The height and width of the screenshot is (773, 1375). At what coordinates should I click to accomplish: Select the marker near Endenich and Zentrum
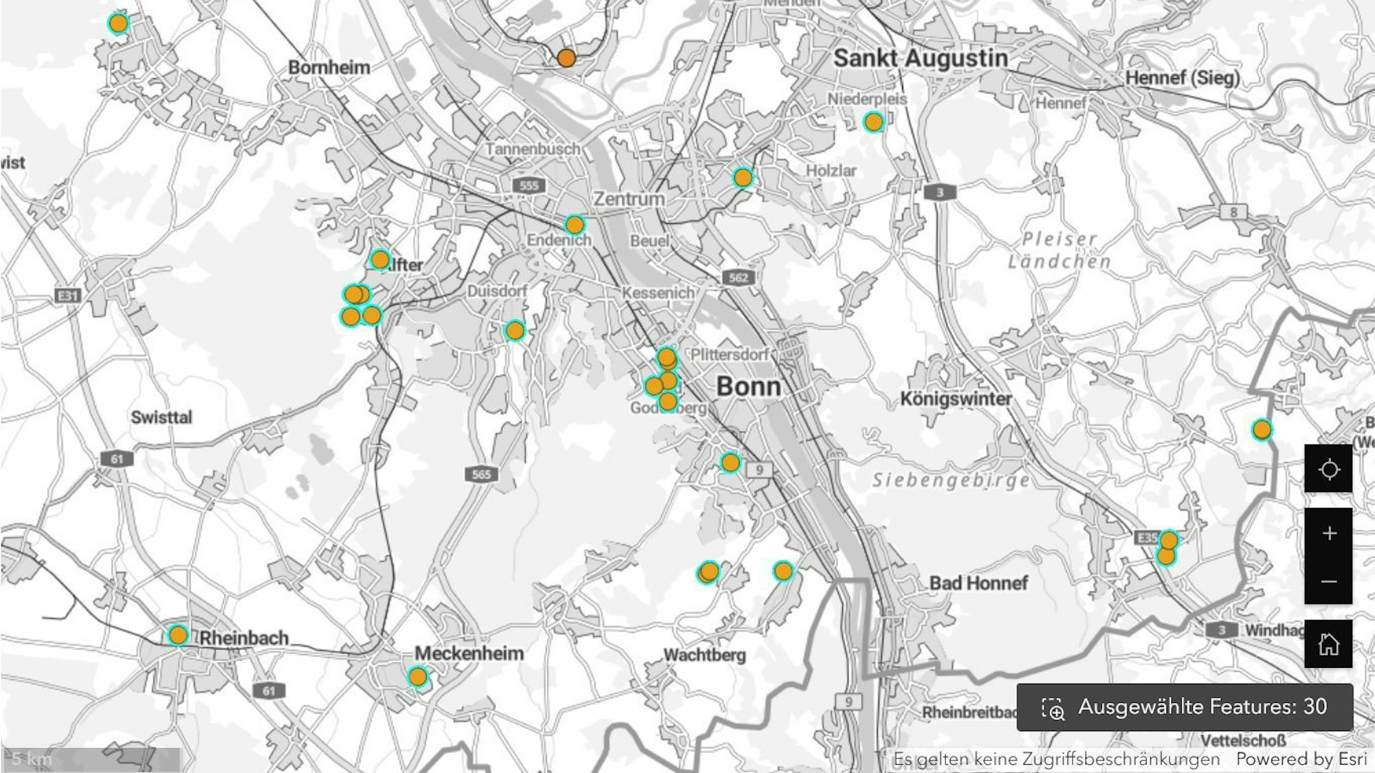[574, 225]
